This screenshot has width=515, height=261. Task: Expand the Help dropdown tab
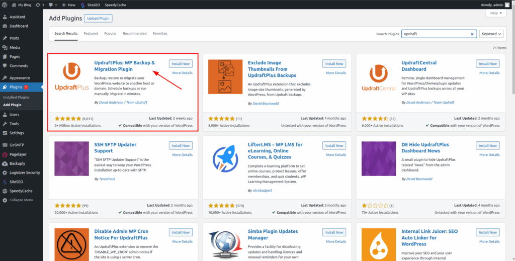pyautogui.click(x=496, y=13)
